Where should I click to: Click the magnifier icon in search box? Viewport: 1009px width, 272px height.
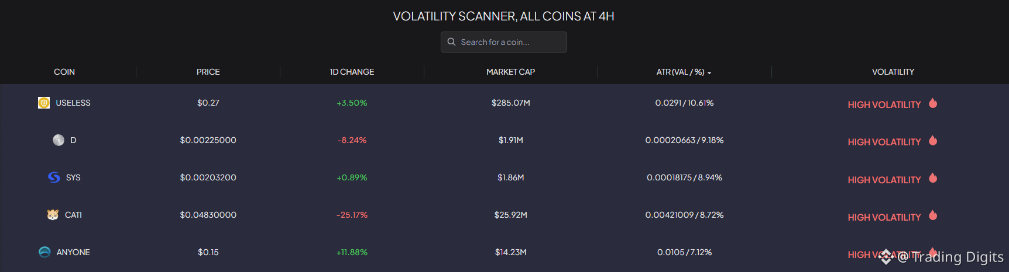pos(451,42)
